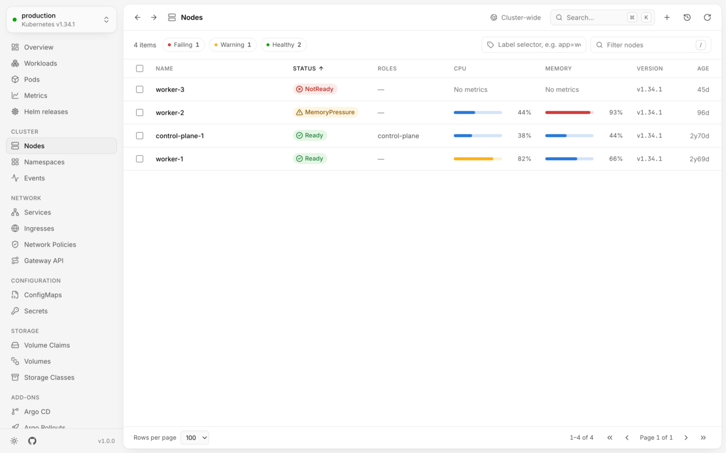Click the refresh icon
Screen dimensions: 726x453
click(707, 18)
